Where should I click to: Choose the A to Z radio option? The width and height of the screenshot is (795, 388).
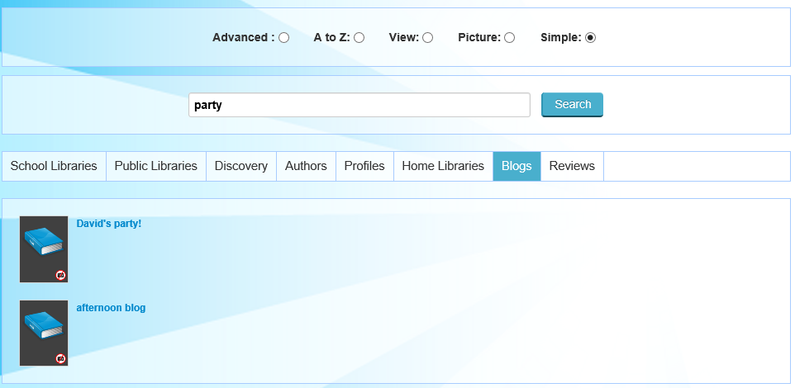point(359,38)
